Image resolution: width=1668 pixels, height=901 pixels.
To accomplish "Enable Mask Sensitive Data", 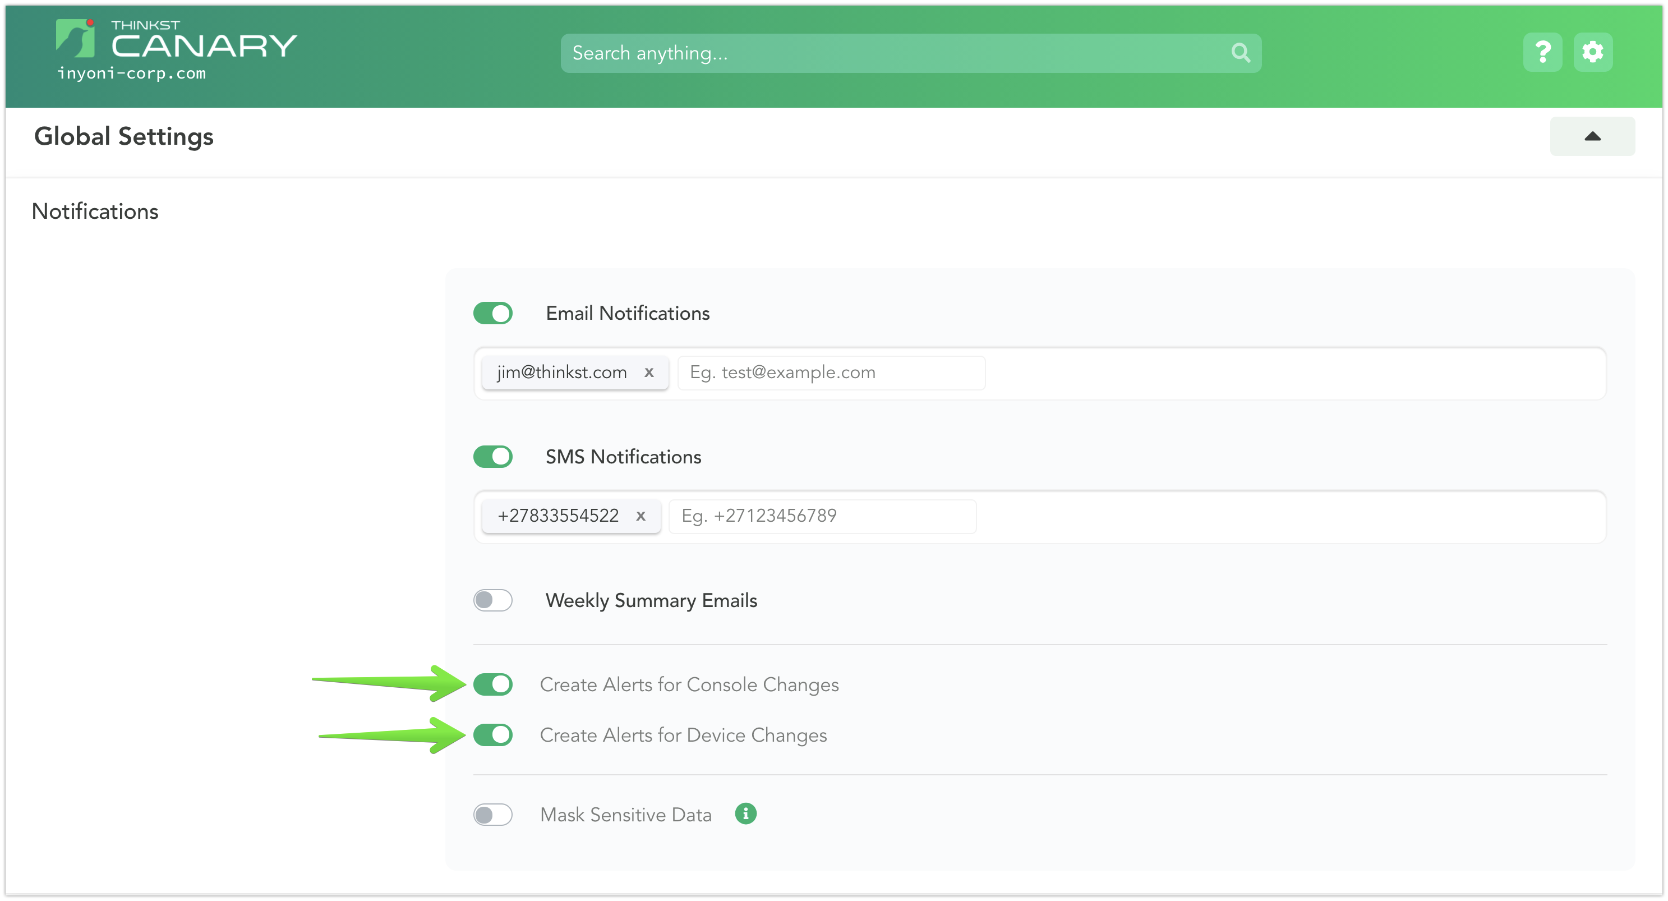I will pyautogui.click(x=493, y=814).
